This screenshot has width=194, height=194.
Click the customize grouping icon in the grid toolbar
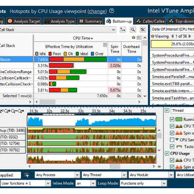pyautogui.click(x=123, y=30)
